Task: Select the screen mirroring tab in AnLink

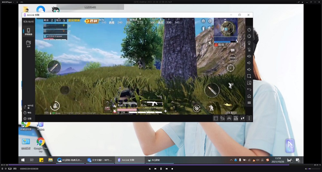Action: pyautogui.click(x=28, y=32)
